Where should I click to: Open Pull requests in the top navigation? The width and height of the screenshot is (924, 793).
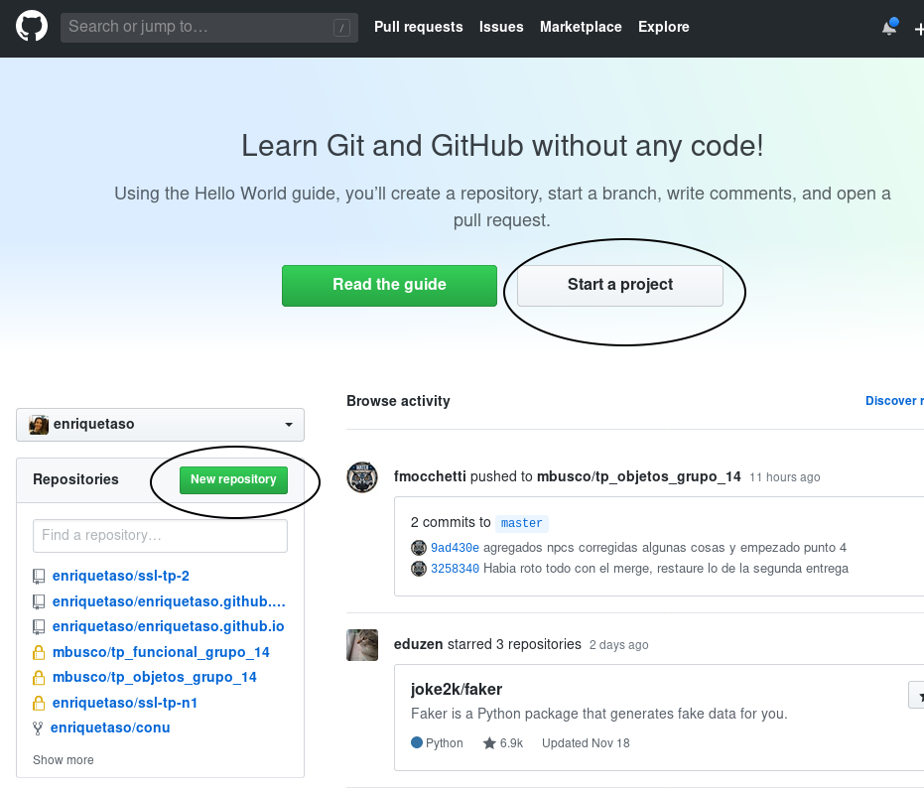[419, 27]
